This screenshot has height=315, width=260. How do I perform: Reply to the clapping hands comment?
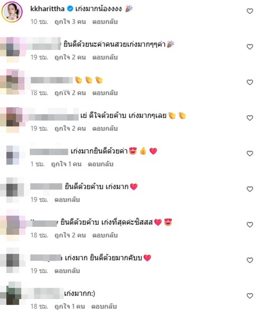click(x=105, y=93)
